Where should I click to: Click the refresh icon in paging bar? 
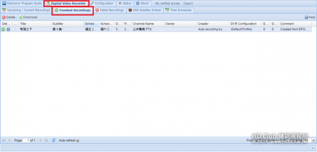pyautogui.click(x=53, y=140)
